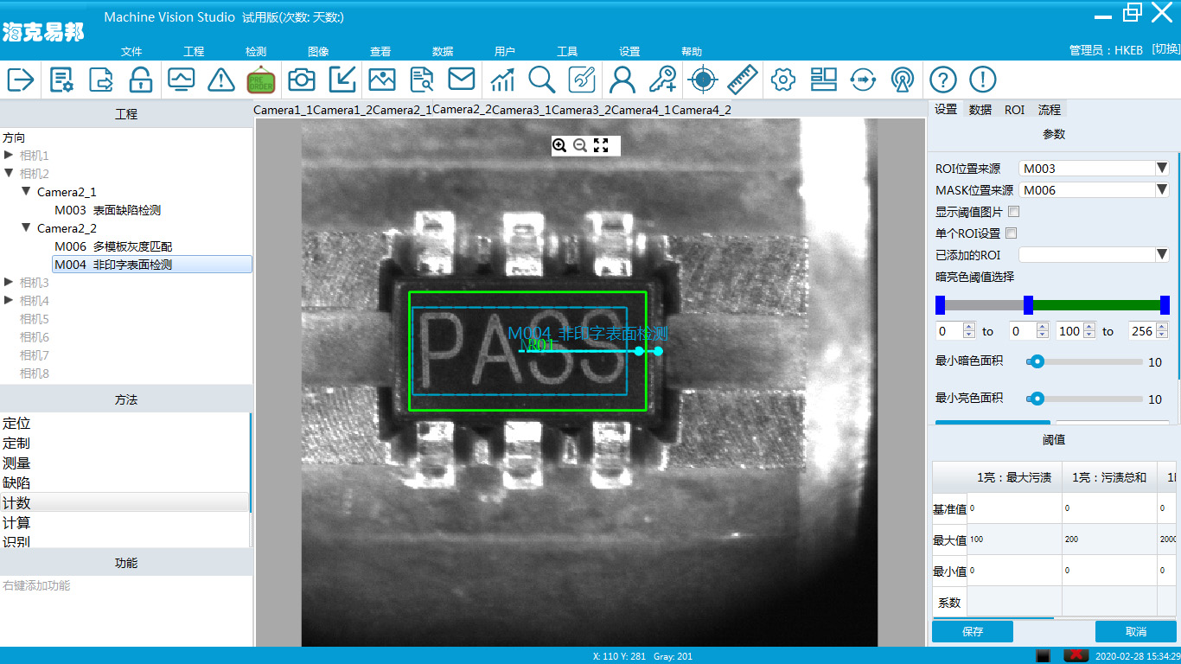Click the 保存 button
This screenshot has height=664, width=1181.
tap(972, 631)
